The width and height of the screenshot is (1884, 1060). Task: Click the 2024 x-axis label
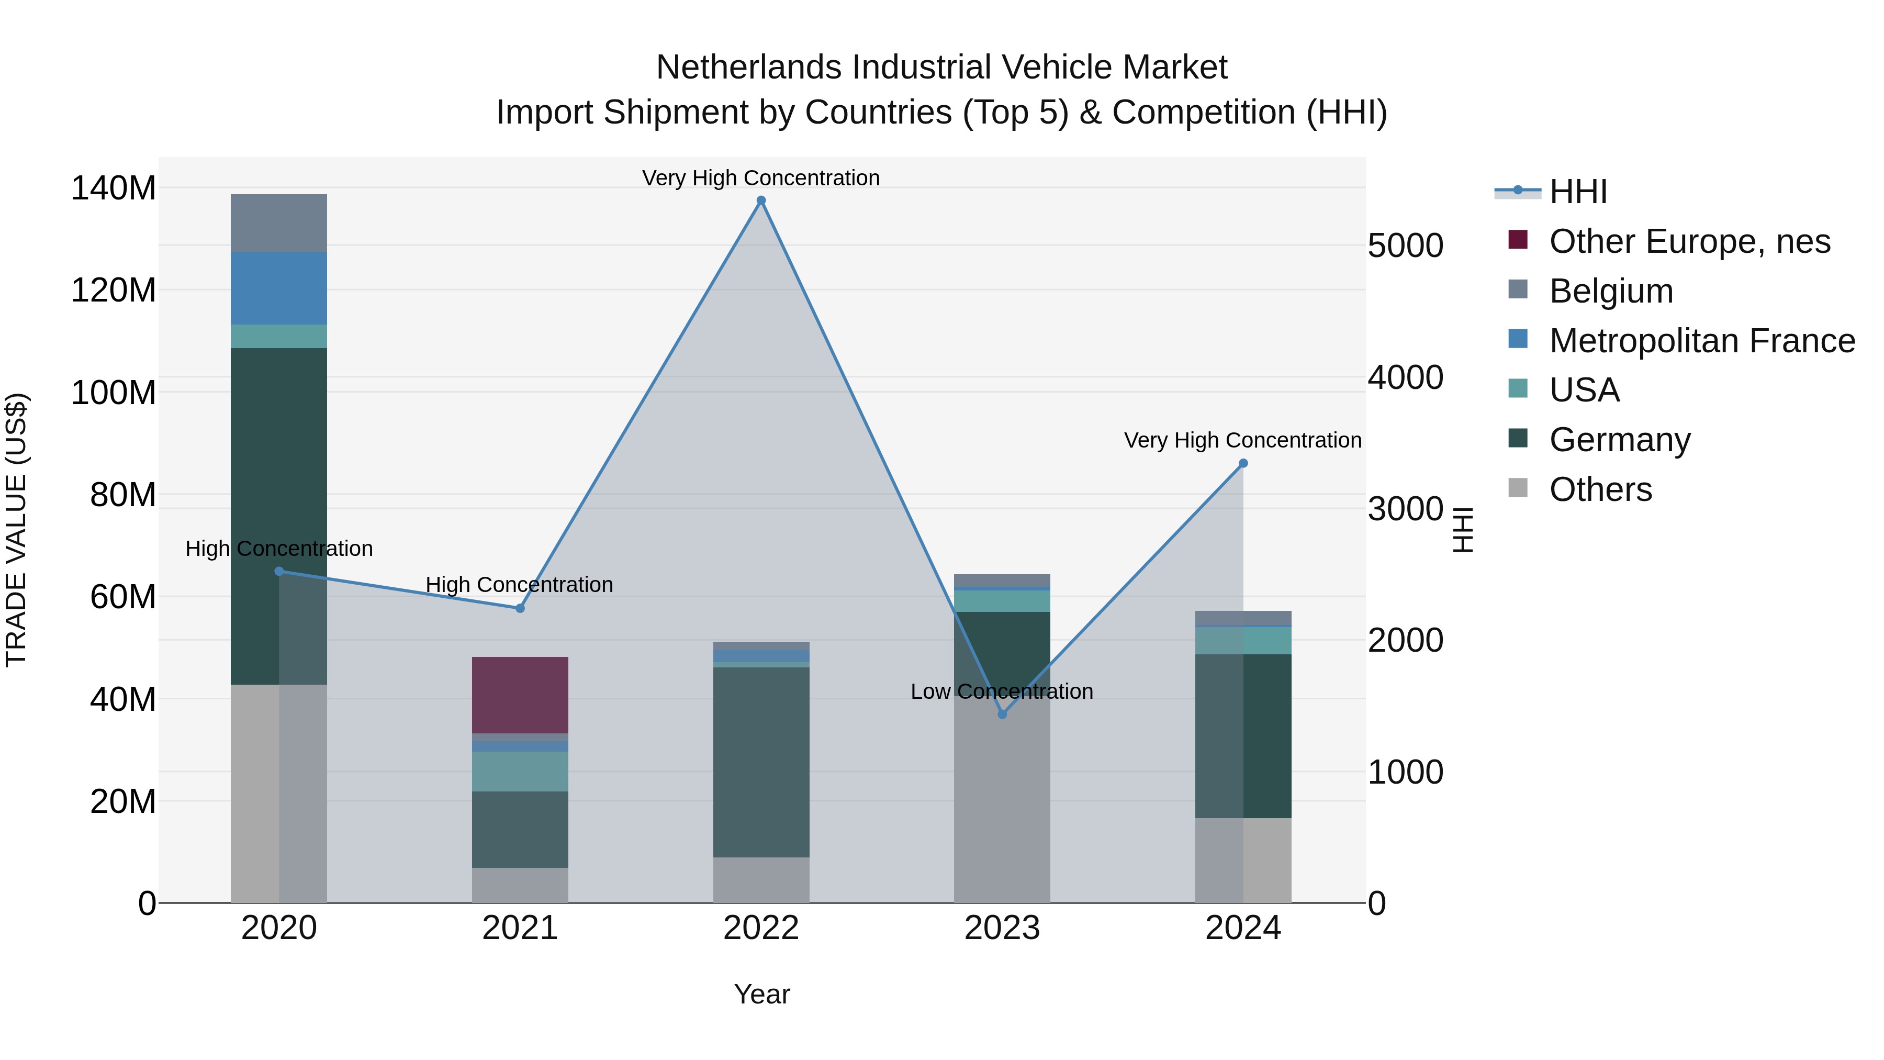(x=1242, y=928)
